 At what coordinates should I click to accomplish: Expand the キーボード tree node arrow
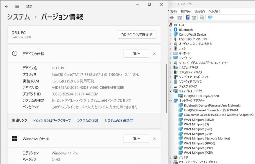click(x=170, y=53)
